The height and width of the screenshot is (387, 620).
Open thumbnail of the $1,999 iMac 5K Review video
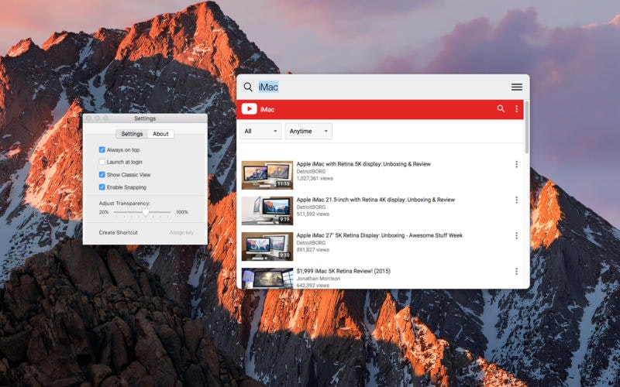point(267,279)
